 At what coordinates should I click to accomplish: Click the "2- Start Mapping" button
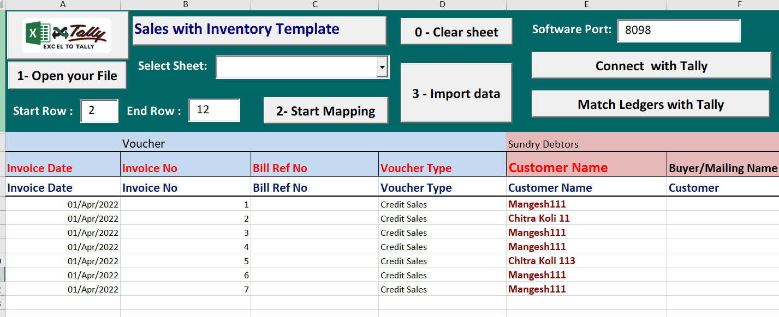pyautogui.click(x=325, y=110)
